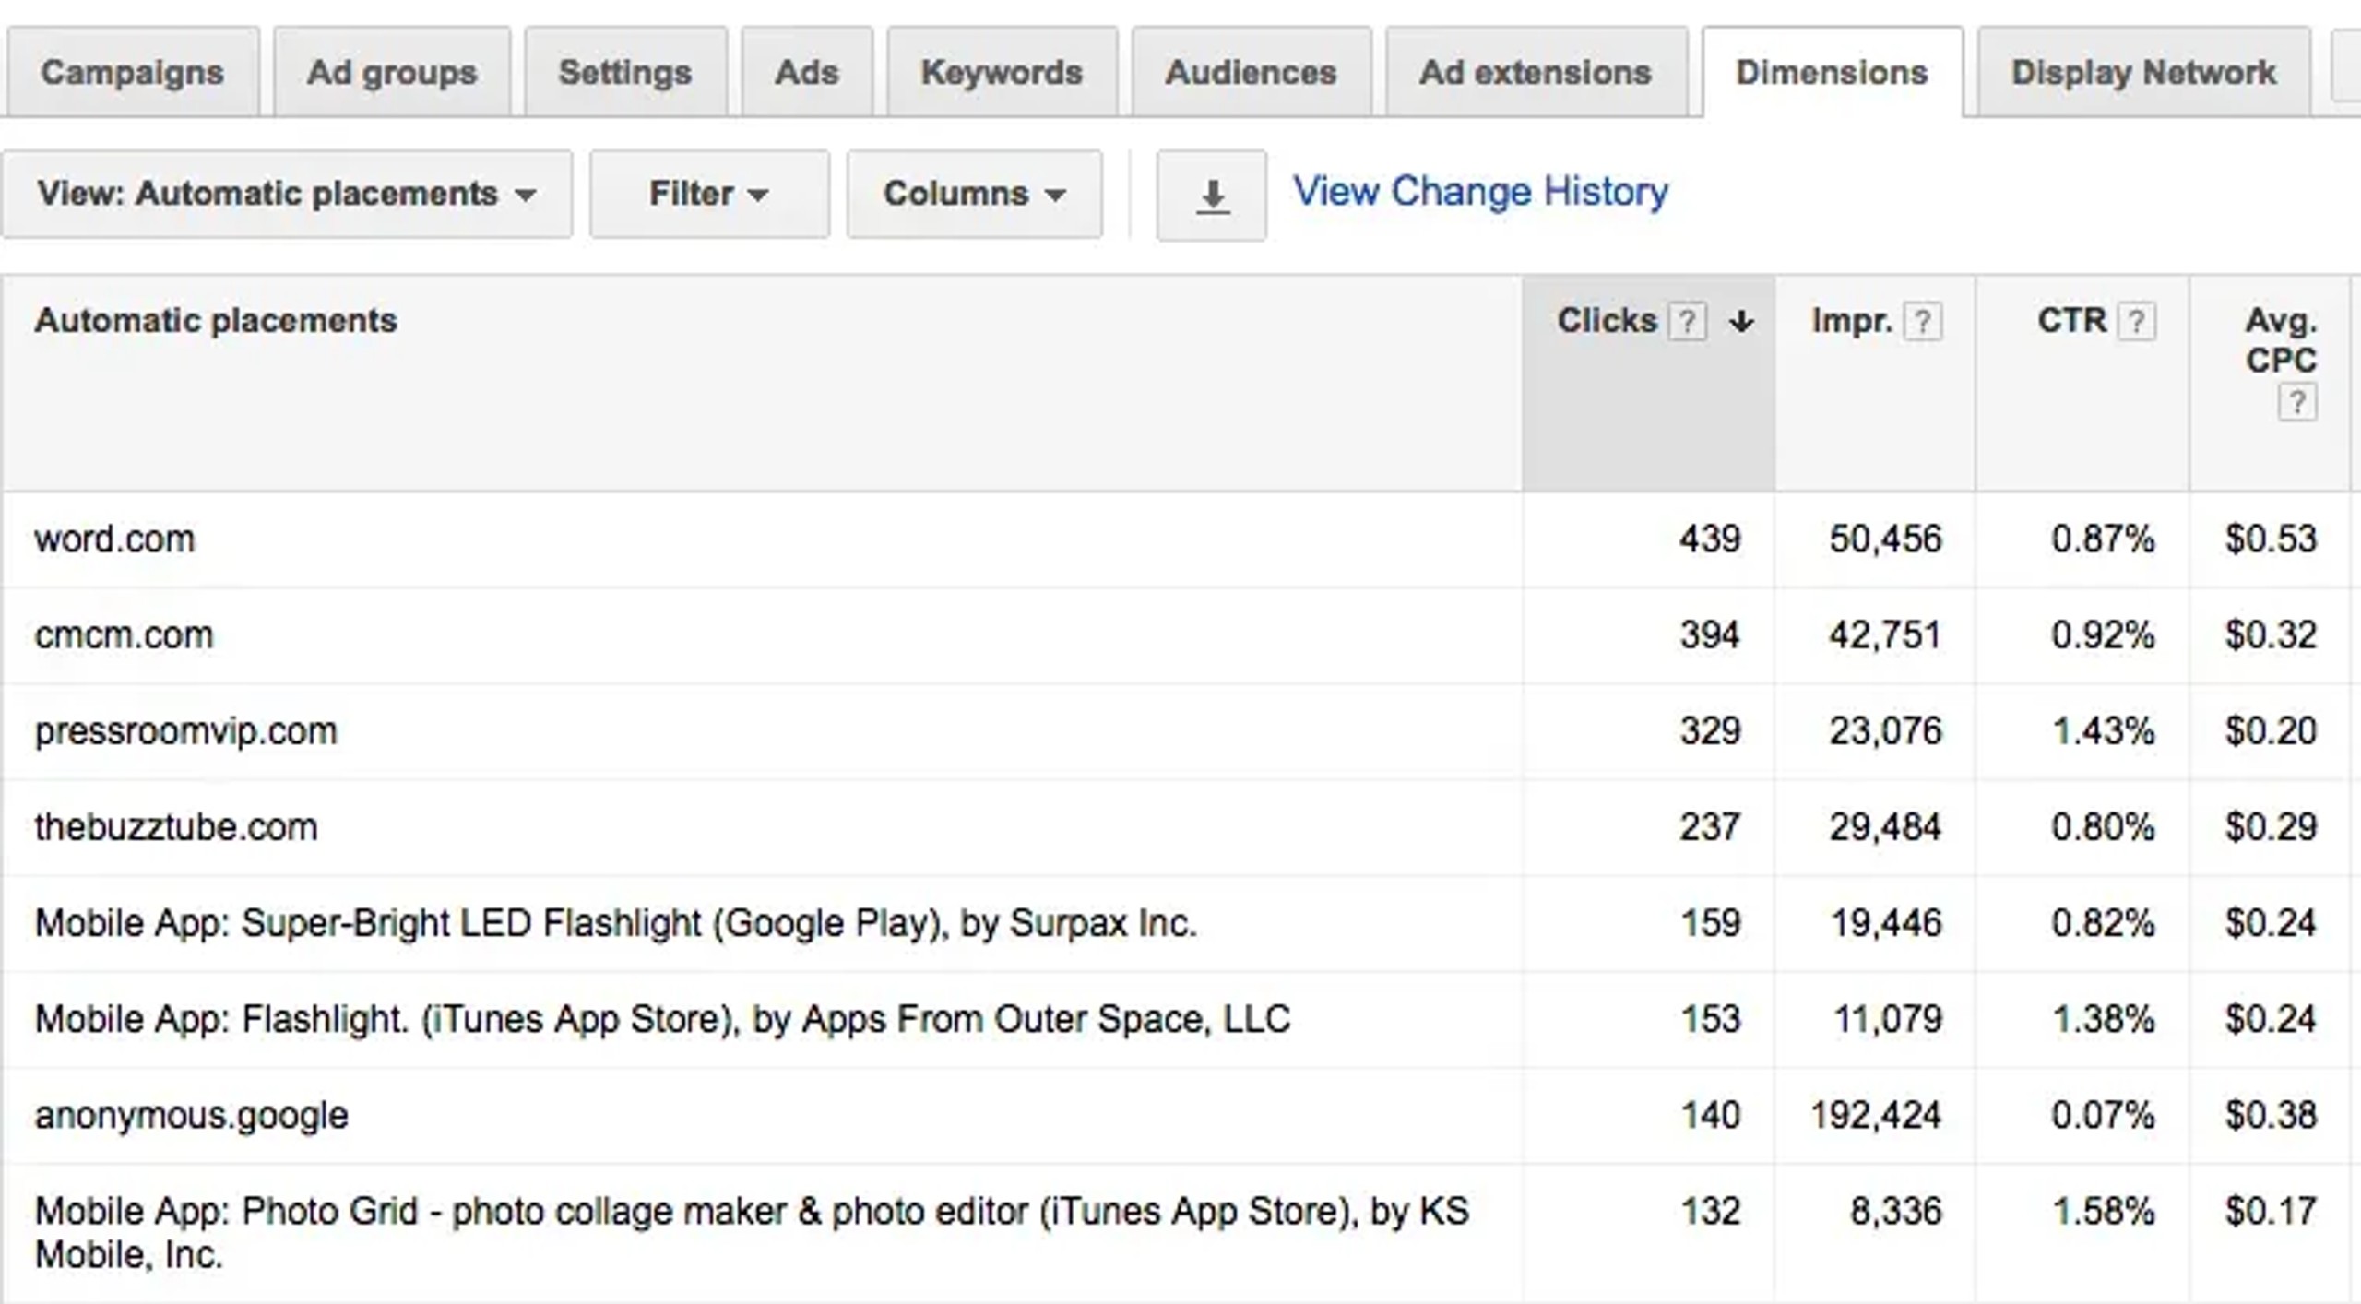Click the Clicks sort descending arrow
Screen dimensions: 2361x1304
click(x=1741, y=322)
